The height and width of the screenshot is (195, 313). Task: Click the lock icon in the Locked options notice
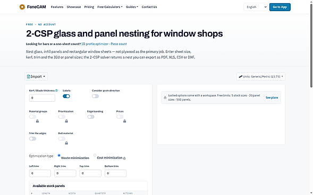(165, 97)
